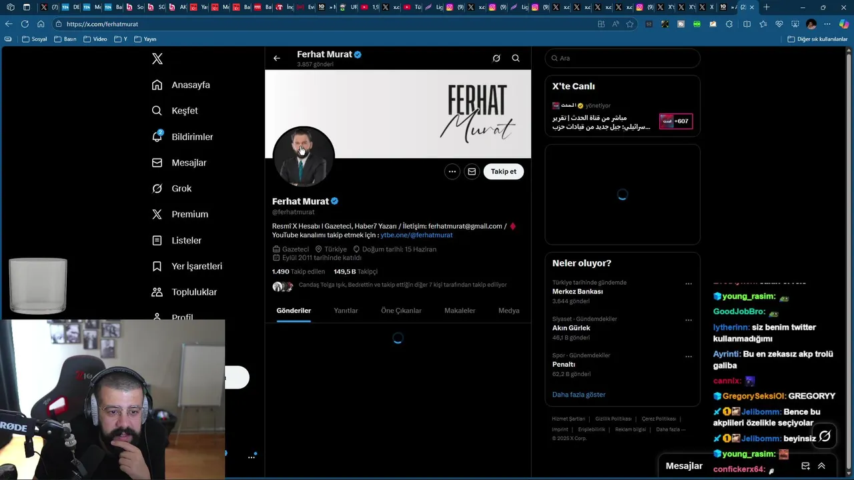
Task: Add page to favorites star icon
Action: pos(630,24)
